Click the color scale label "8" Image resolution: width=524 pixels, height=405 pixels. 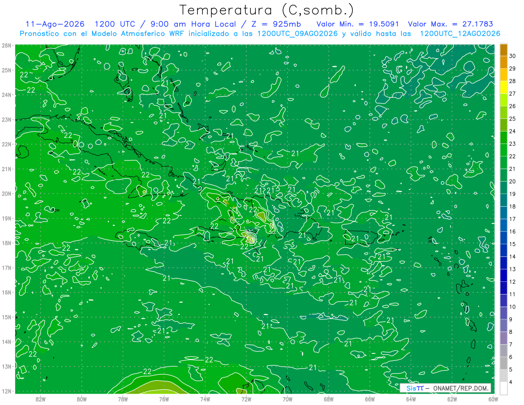[510, 332]
